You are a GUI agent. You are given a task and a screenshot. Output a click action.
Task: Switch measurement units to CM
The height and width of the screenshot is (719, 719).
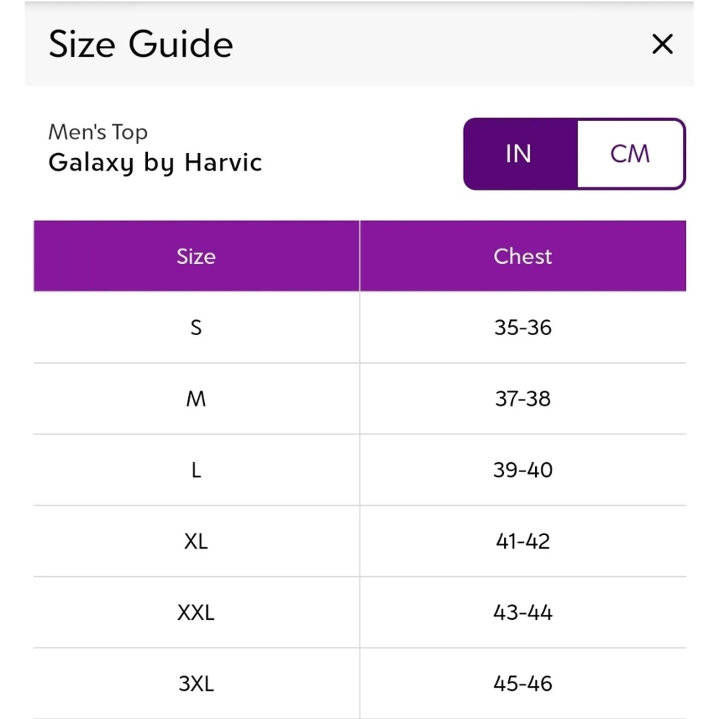pos(630,154)
